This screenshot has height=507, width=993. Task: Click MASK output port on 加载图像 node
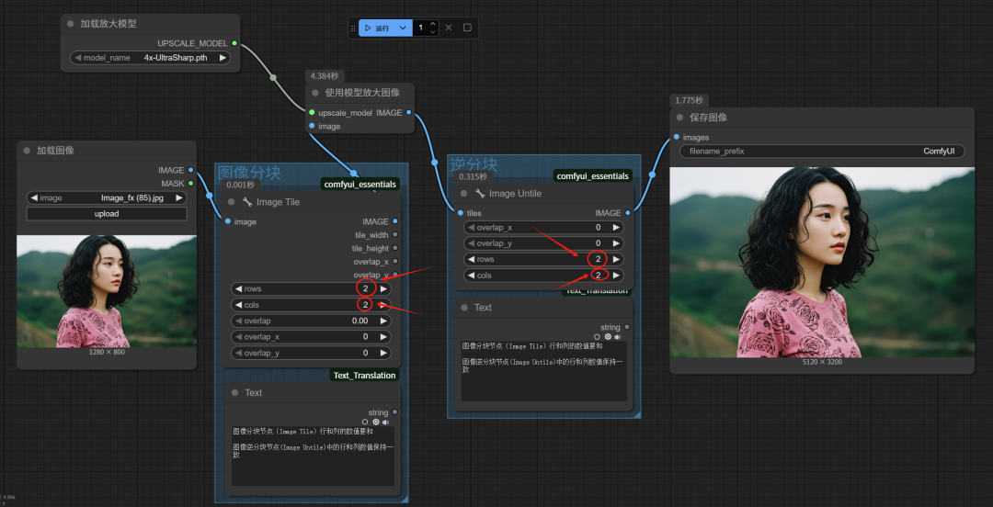[x=190, y=183]
